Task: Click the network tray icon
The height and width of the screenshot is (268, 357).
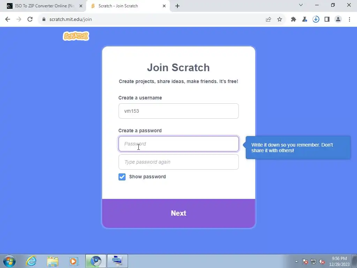Action: click(313, 261)
